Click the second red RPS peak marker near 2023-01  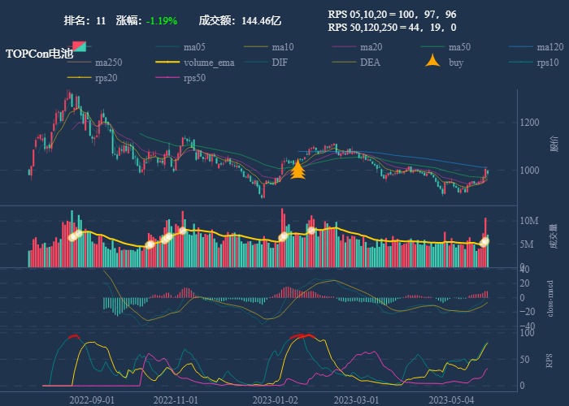[x=302, y=336]
